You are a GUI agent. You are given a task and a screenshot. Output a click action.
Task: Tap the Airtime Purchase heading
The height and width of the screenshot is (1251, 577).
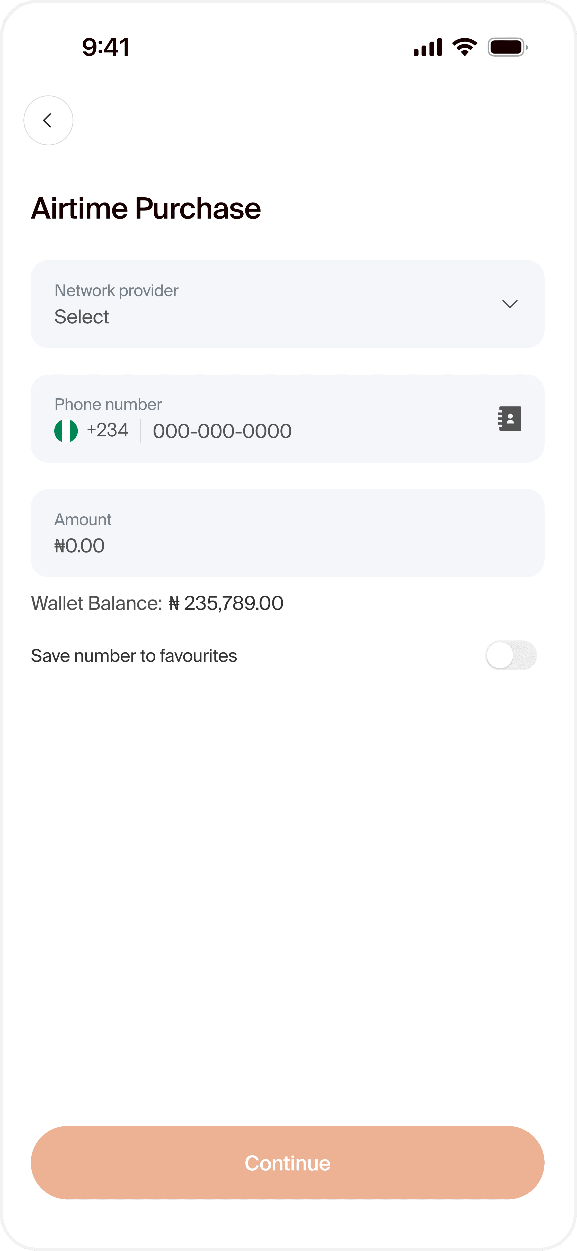coord(146,208)
